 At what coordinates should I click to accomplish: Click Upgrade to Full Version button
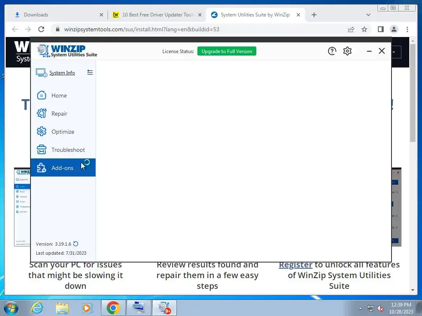tap(227, 51)
